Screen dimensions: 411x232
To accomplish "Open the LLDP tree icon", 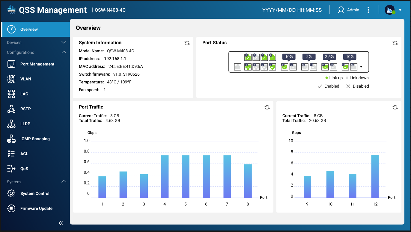I will pyautogui.click(x=11, y=124).
